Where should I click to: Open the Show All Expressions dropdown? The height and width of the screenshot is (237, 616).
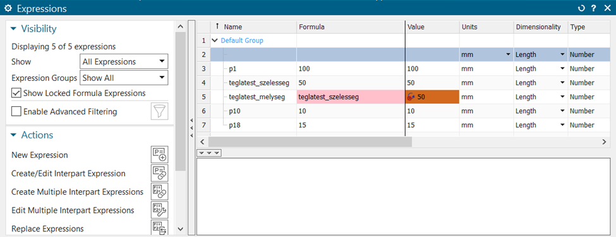coord(124,62)
